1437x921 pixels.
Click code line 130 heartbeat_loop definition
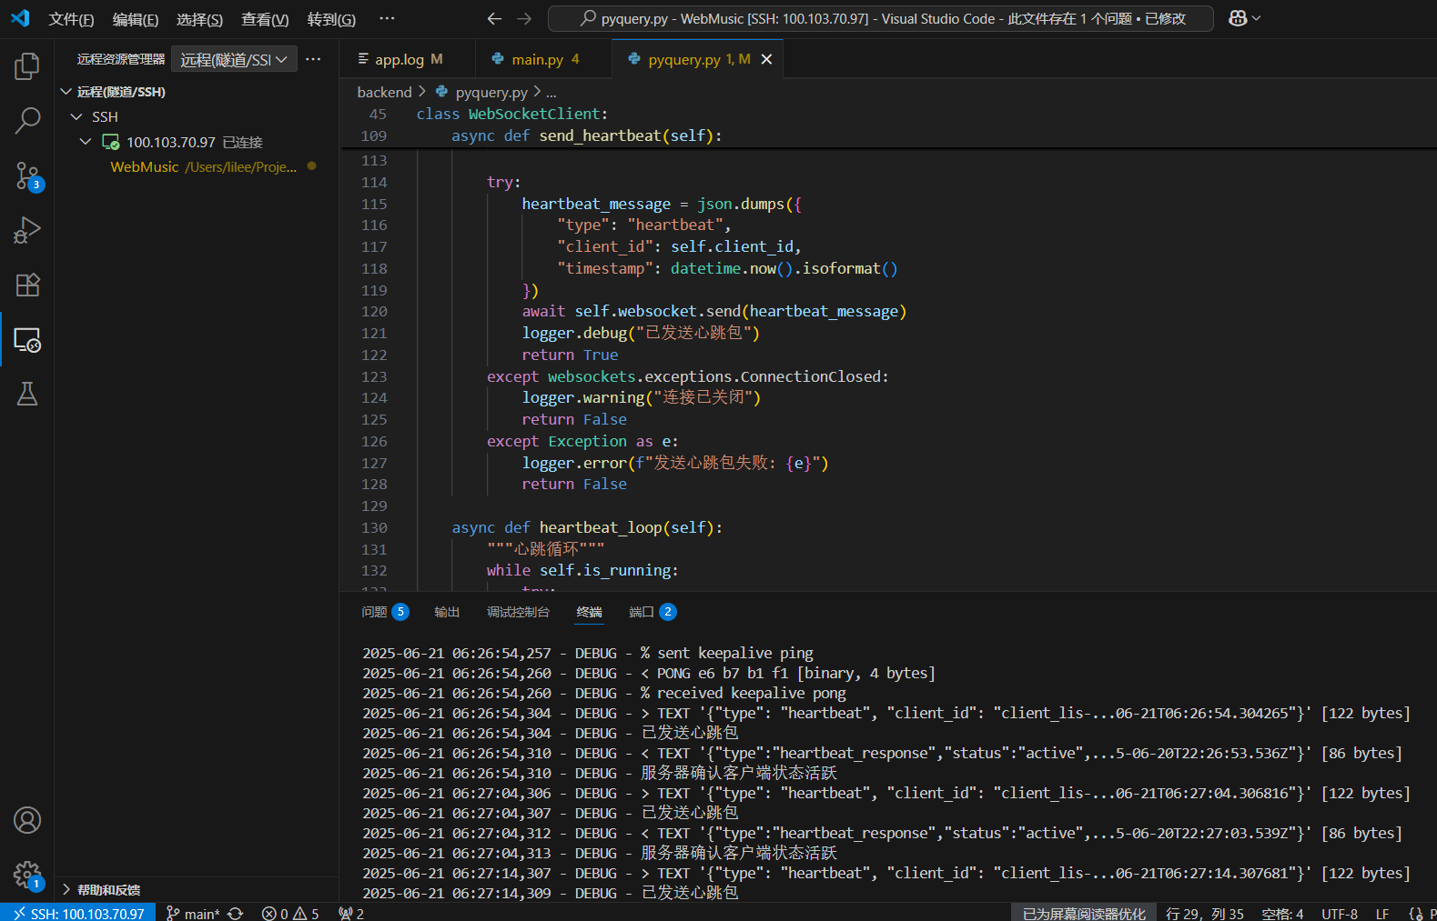click(587, 528)
